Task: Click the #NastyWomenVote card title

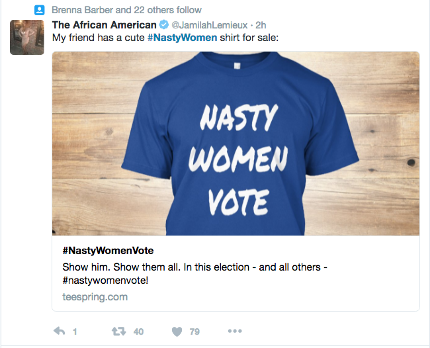Action: [108, 250]
